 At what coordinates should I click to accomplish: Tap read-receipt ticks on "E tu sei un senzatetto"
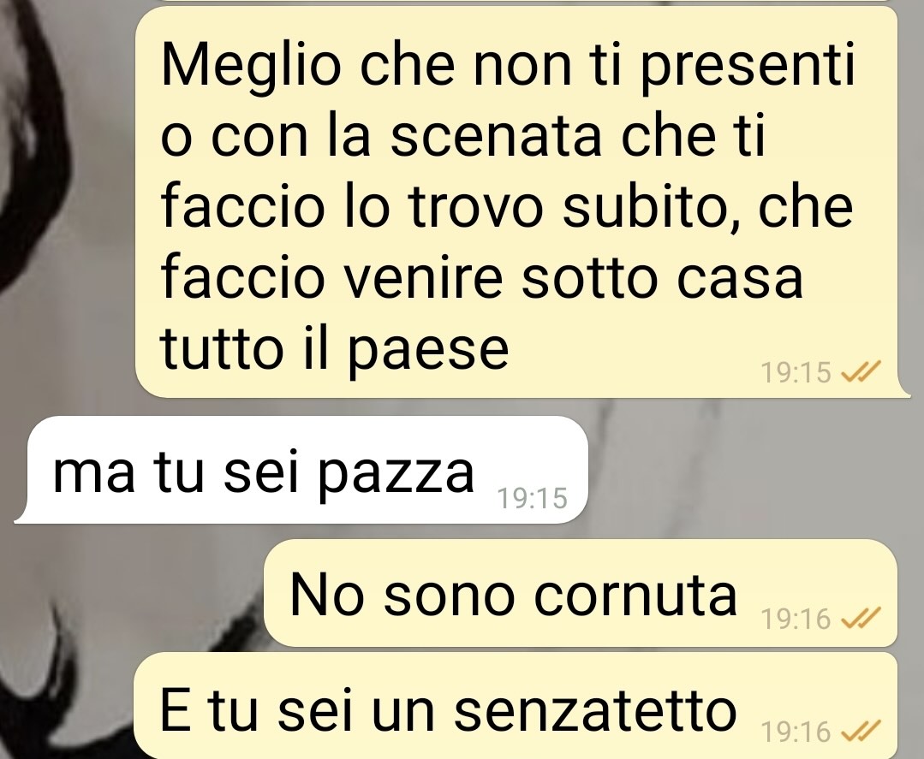tap(860, 731)
